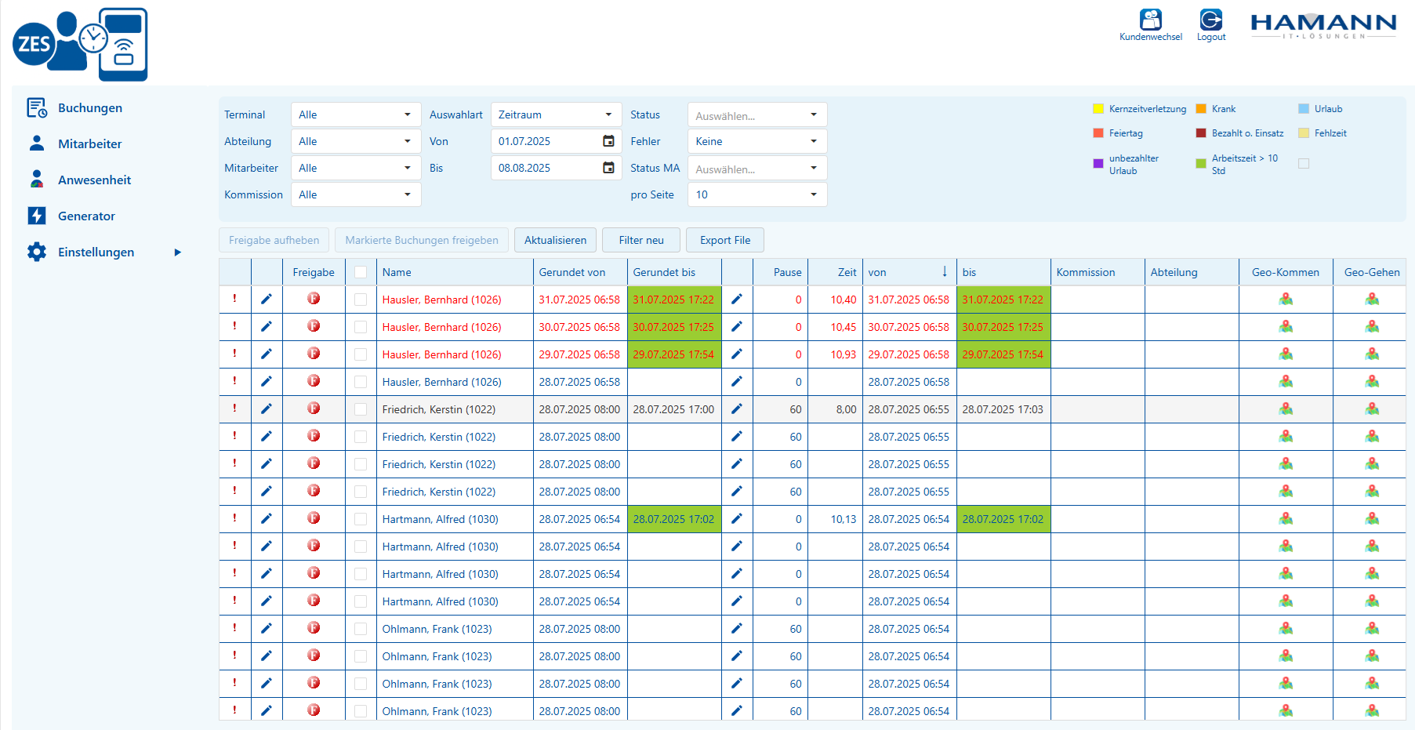Image resolution: width=1415 pixels, height=730 pixels.
Task: Open Generator in the sidebar
Action: pyautogui.click(x=86, y=216)
